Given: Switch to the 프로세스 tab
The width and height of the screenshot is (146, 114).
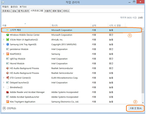Looking at the screenshot, I should pyautogui.click(x=6, y=11).
